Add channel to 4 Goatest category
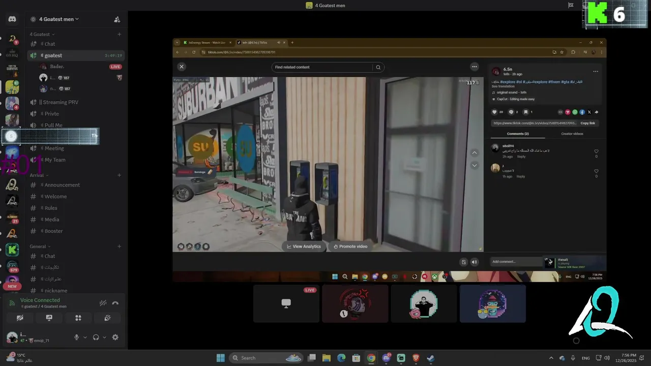 pos(119,34)
